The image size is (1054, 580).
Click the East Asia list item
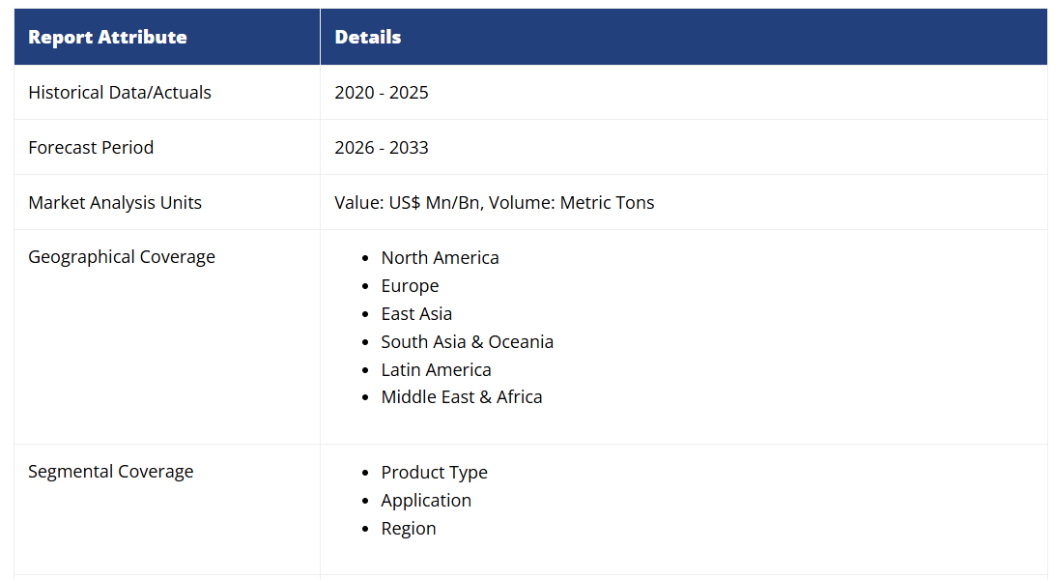416,314
